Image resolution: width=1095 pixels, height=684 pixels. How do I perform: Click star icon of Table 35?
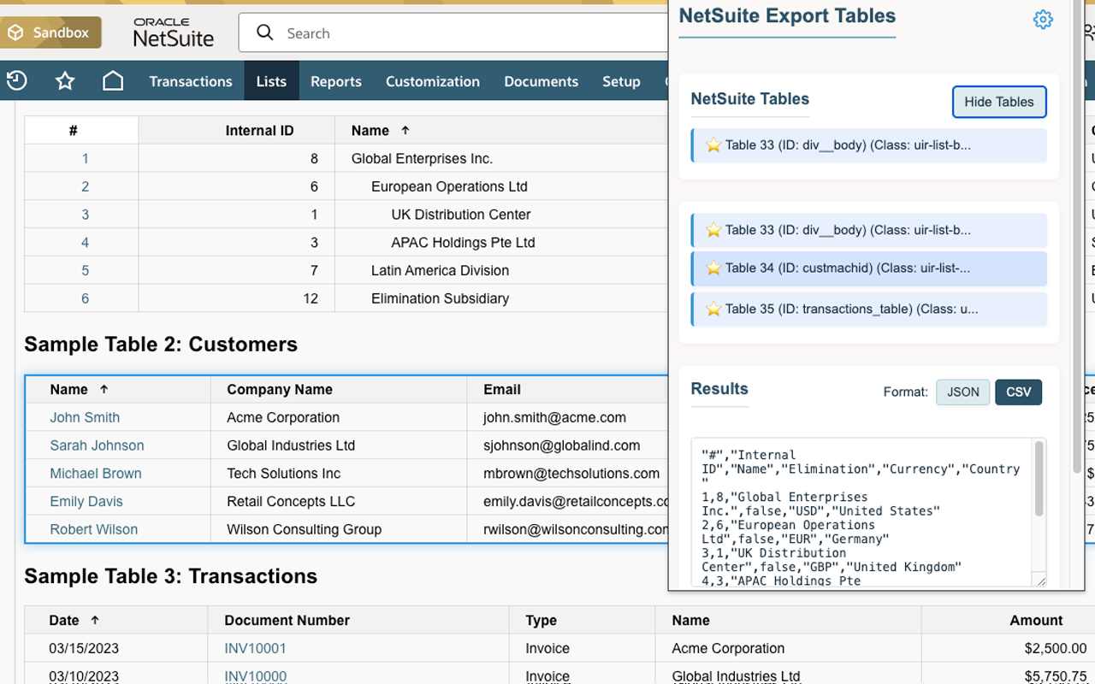(713, 310)
